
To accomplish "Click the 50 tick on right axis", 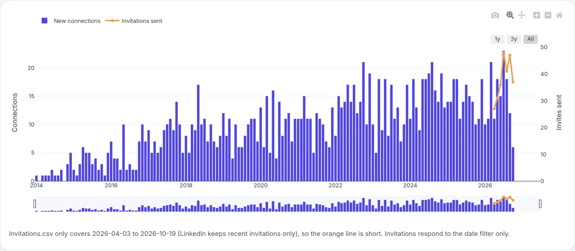I will (x=544, y=47).
